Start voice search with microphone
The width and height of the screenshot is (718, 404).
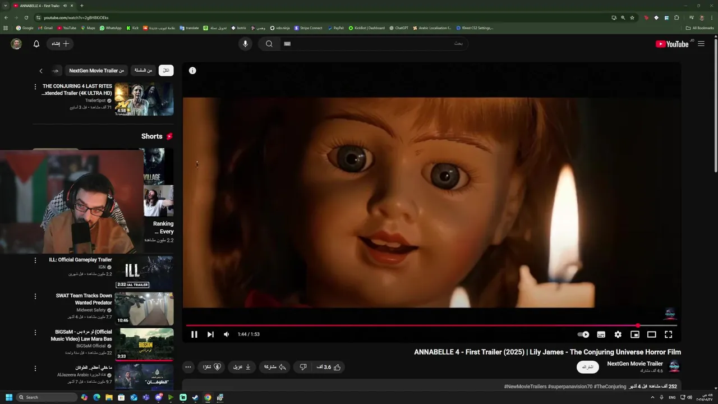pyautogui.click(x=245, y=44)
